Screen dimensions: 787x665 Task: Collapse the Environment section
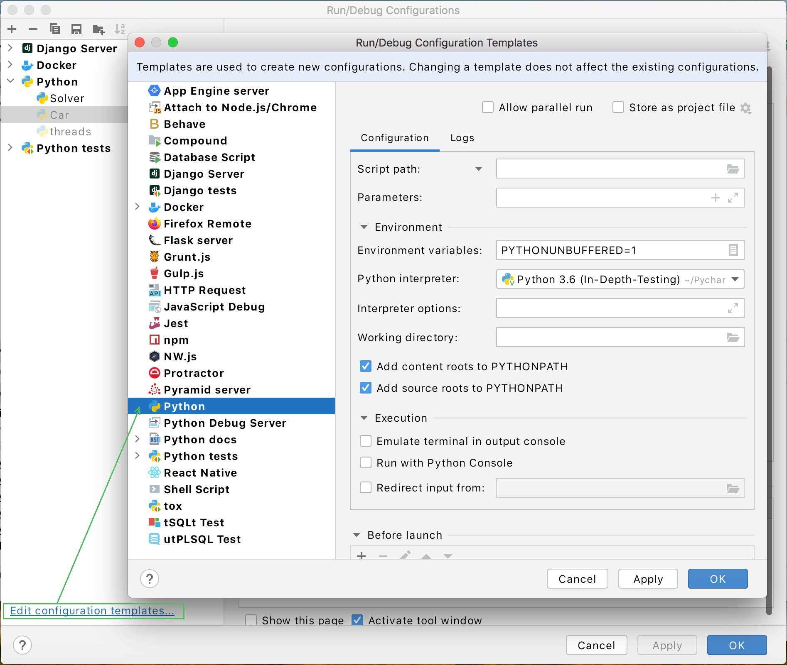364,227
